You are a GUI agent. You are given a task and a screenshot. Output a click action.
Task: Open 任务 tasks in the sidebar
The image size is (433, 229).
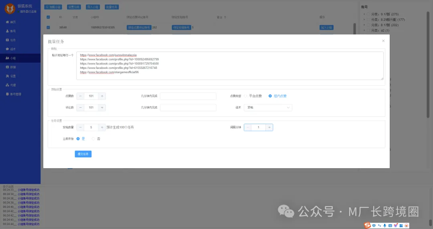pos(20,40)
